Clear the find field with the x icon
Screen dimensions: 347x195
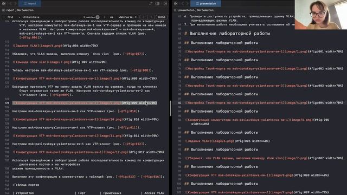click(98, 17)
